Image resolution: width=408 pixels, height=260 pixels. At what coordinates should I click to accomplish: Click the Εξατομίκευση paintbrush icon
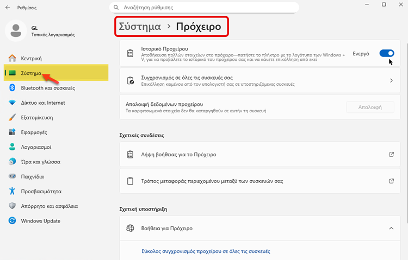pyautogui.click(x=12, y=117)
